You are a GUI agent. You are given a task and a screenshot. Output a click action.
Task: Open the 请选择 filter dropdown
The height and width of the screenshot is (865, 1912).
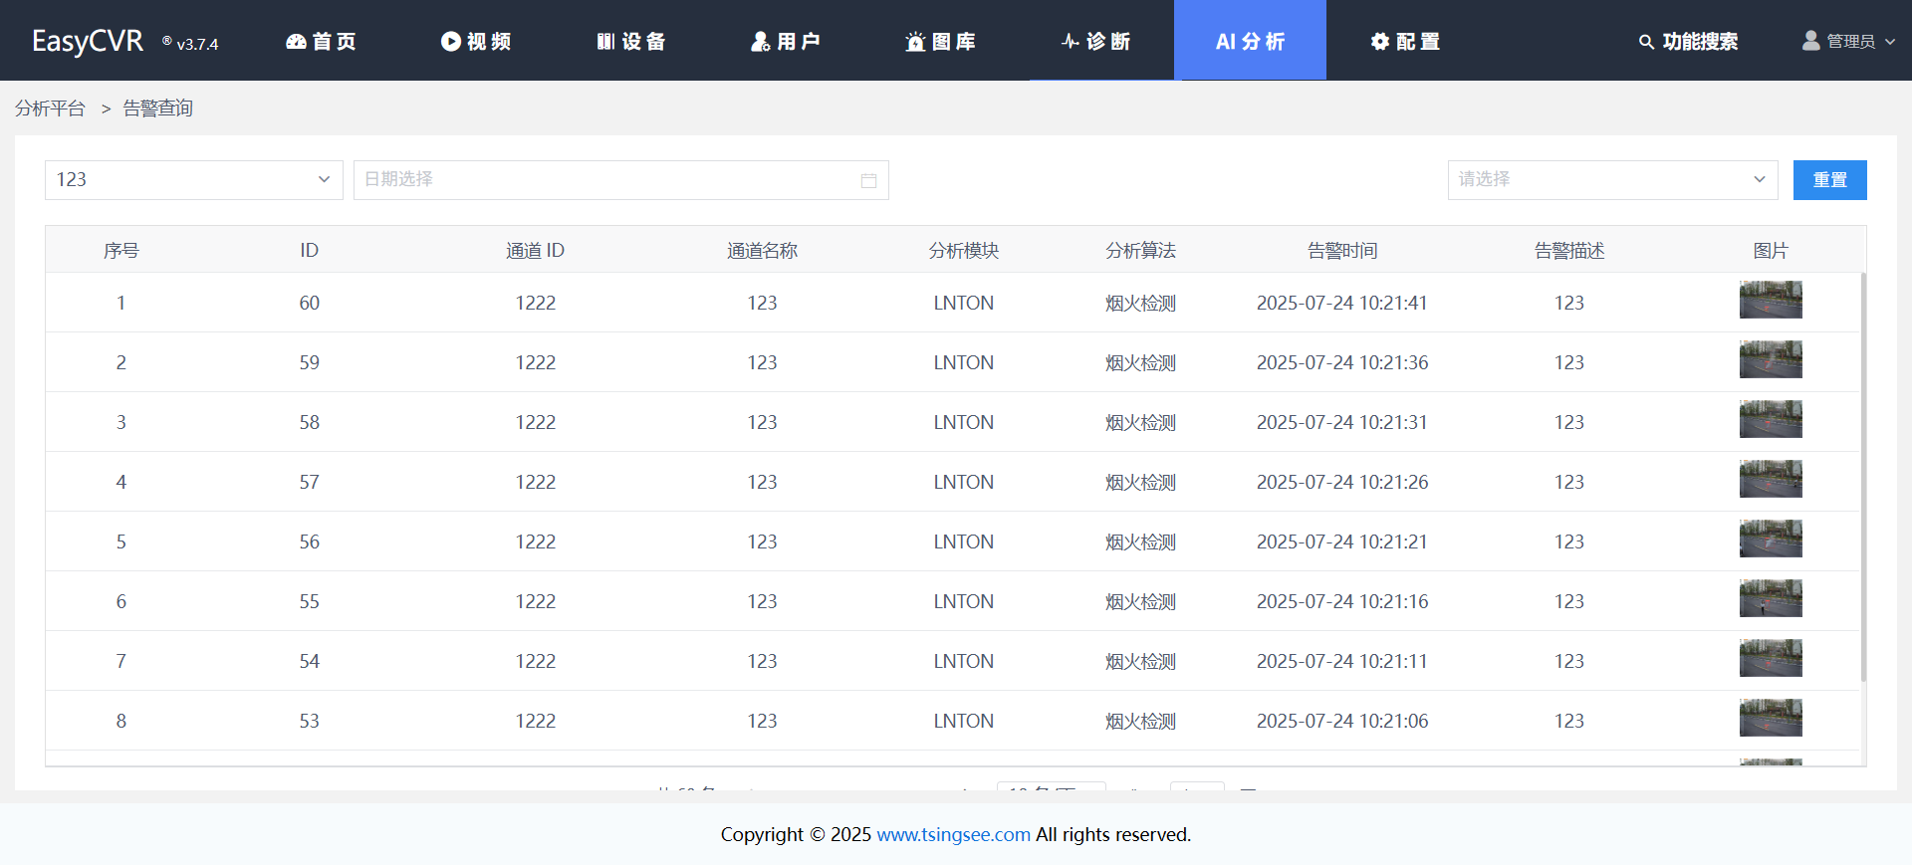pyautogui.click(x=1759, y=180)
